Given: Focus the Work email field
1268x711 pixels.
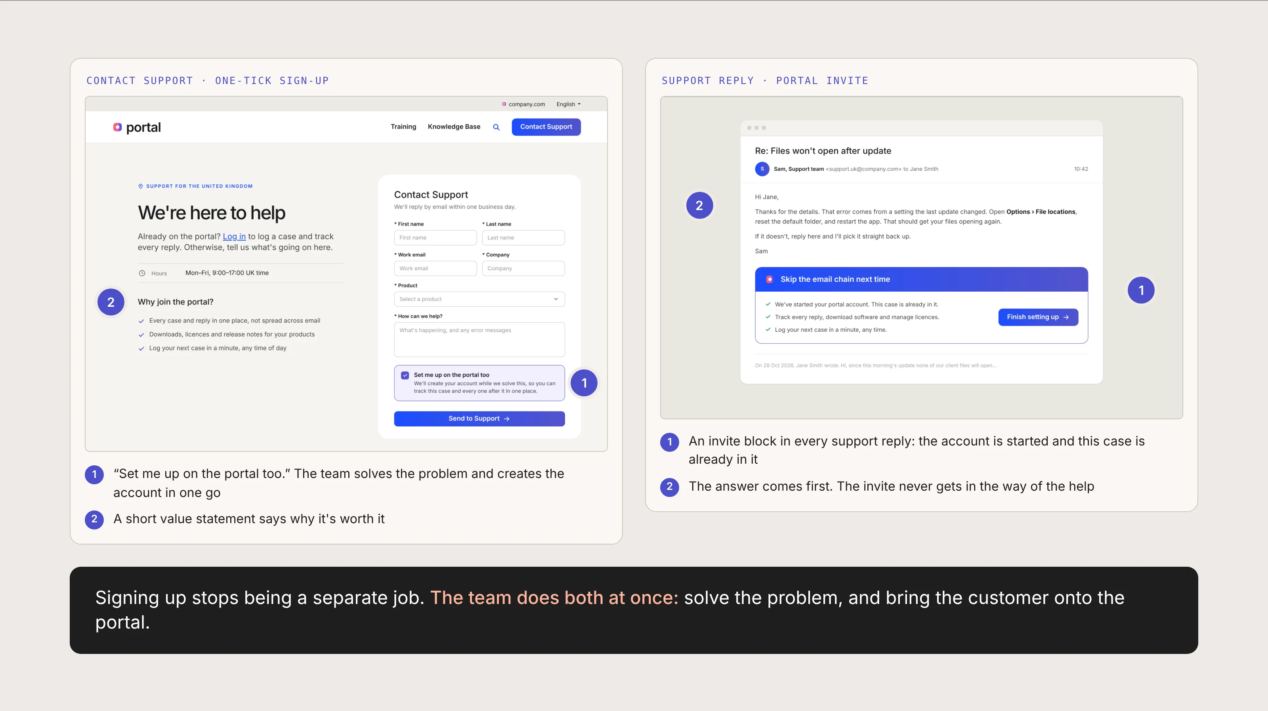Looking at the screenshot, I should coord(435,268).
